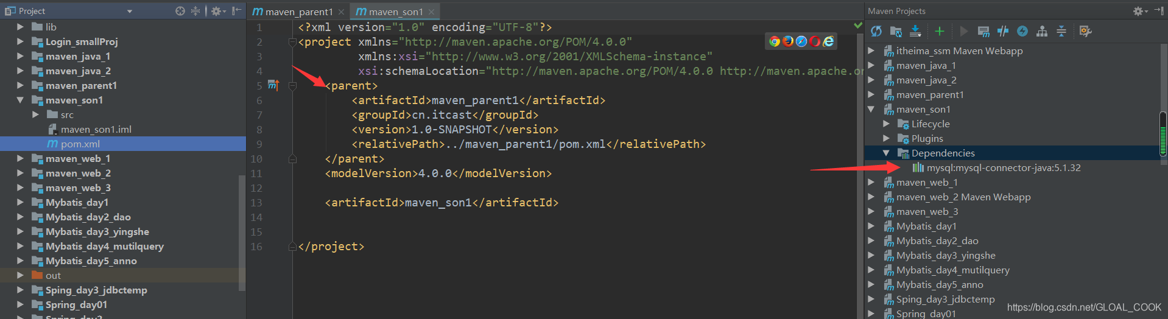
Task: Expand Lifecycle under maven_son1
Action: [886, 124]
